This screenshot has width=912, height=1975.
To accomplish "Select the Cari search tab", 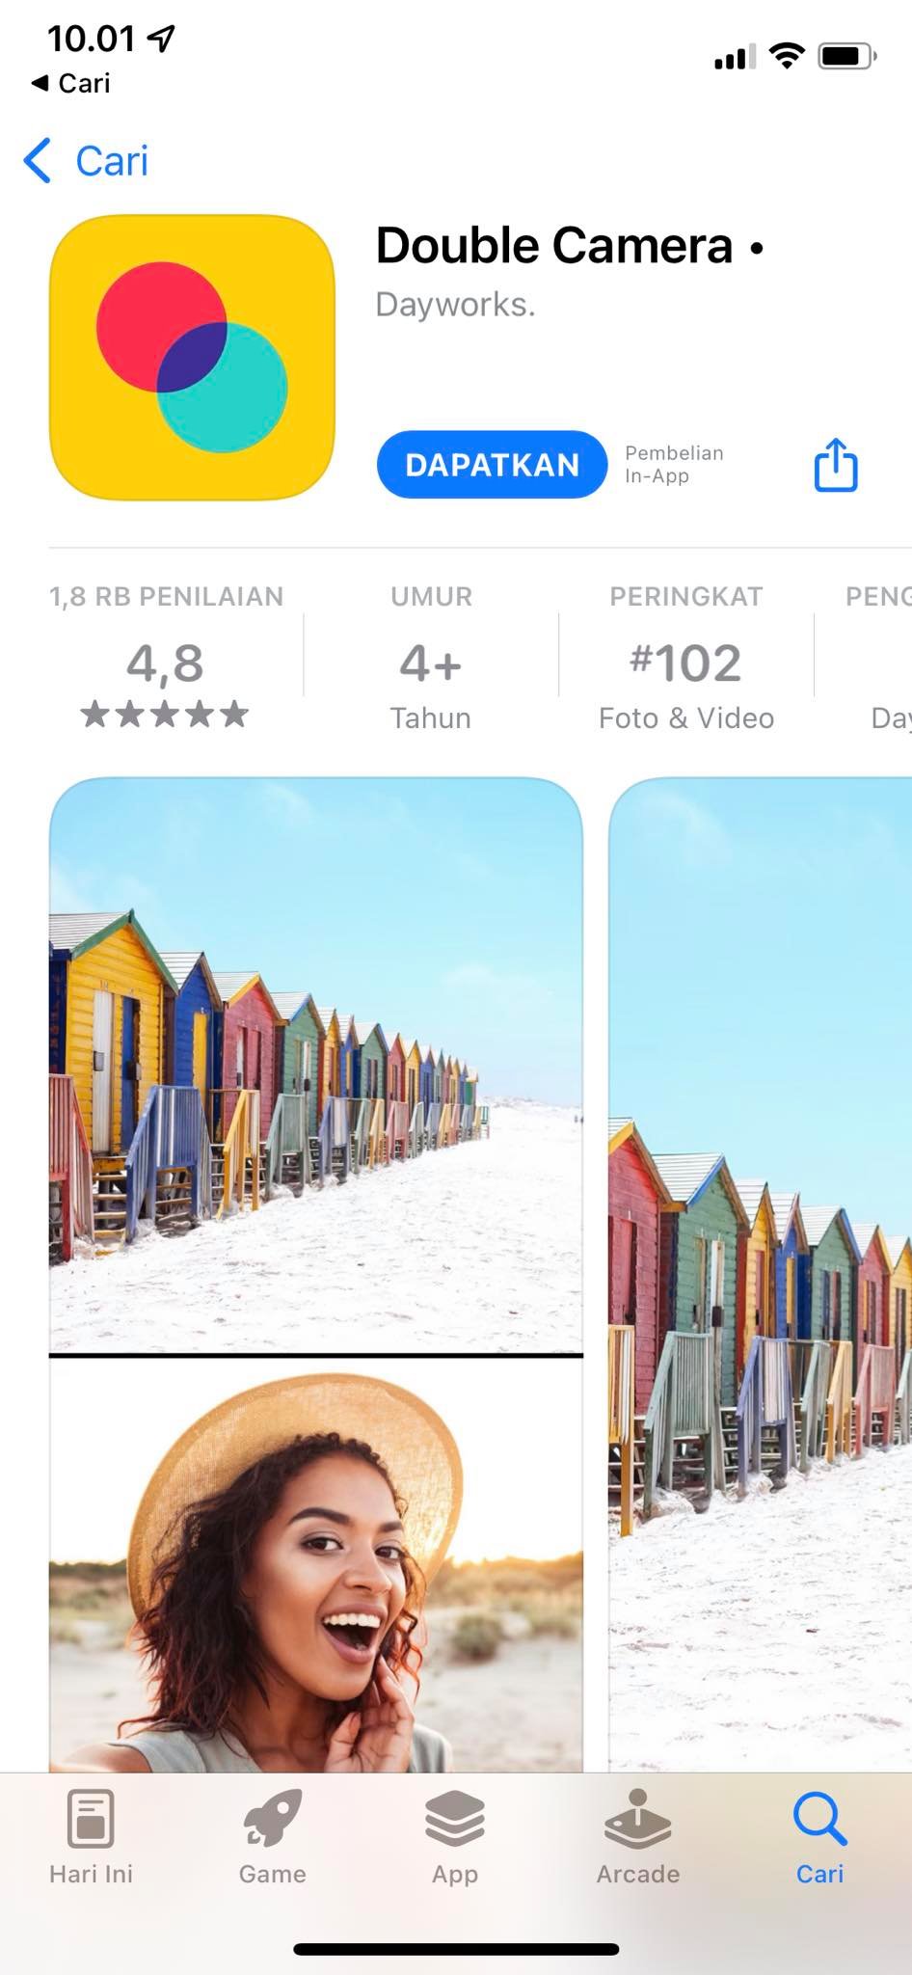I will [819, 1838].
